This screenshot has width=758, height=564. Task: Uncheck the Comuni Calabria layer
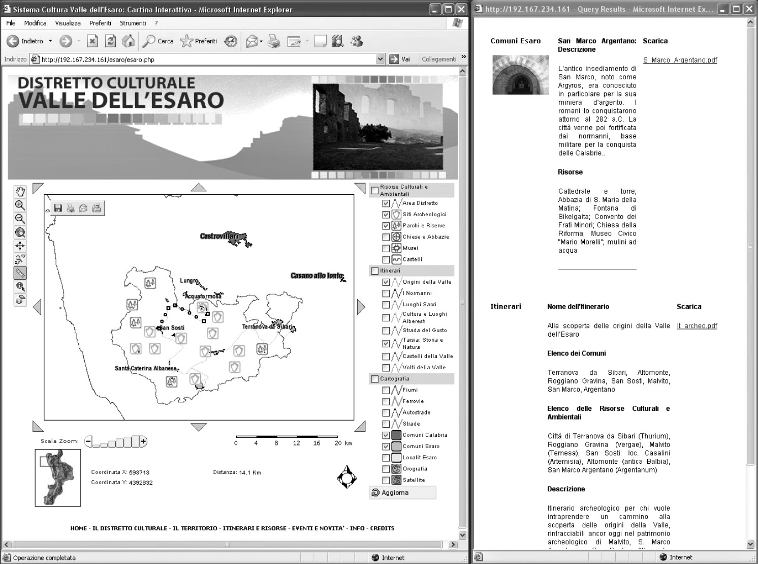coord(386,435)
